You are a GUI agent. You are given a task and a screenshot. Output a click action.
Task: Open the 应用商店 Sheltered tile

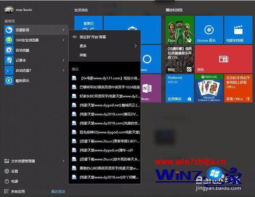click(x=180, y=89)
